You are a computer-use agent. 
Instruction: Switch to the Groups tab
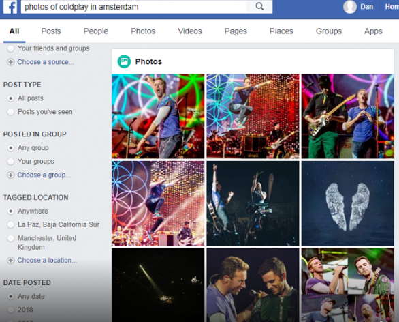329,31
